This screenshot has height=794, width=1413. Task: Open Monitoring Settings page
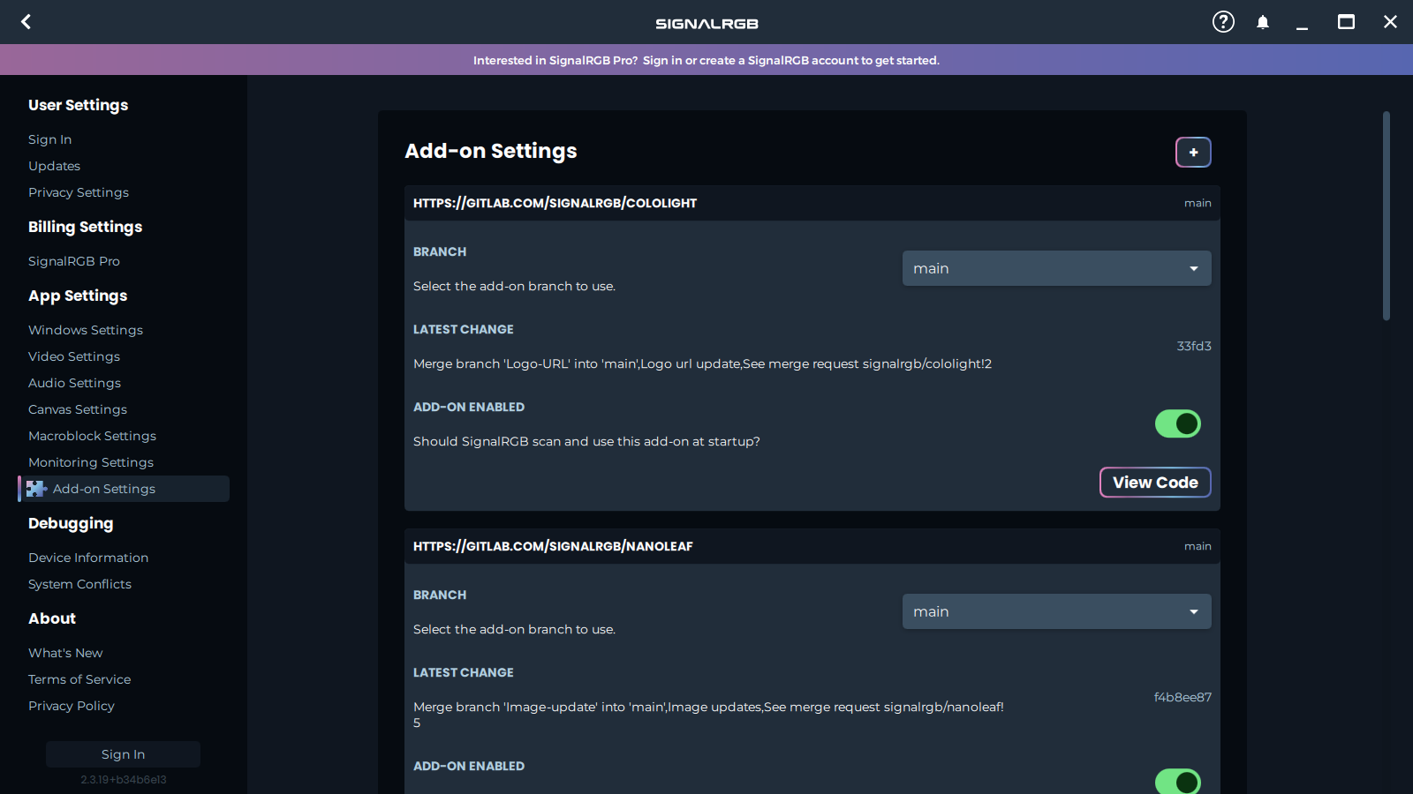coord(91,462)
